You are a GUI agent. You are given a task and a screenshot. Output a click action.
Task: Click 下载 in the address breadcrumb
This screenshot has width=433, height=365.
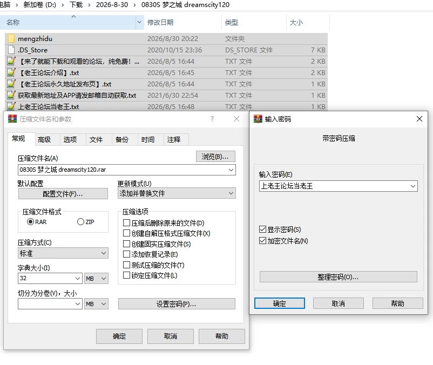[76, 5]
